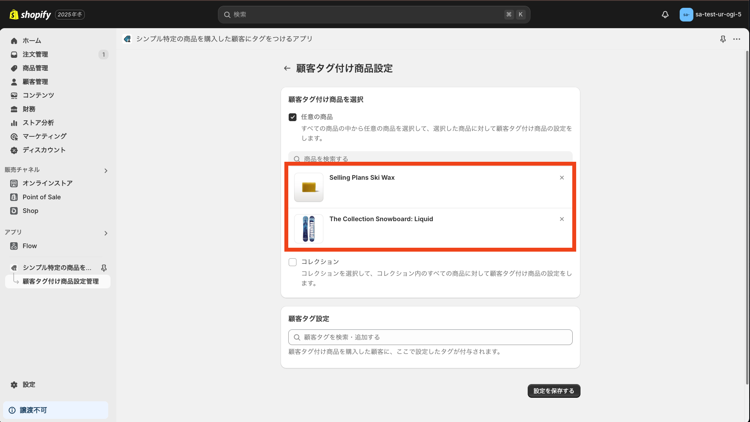This screenshot has width=750, height=422.
Task: Remove Selling Plans Ski Wax with ×
Action: [x=562, y=177]
